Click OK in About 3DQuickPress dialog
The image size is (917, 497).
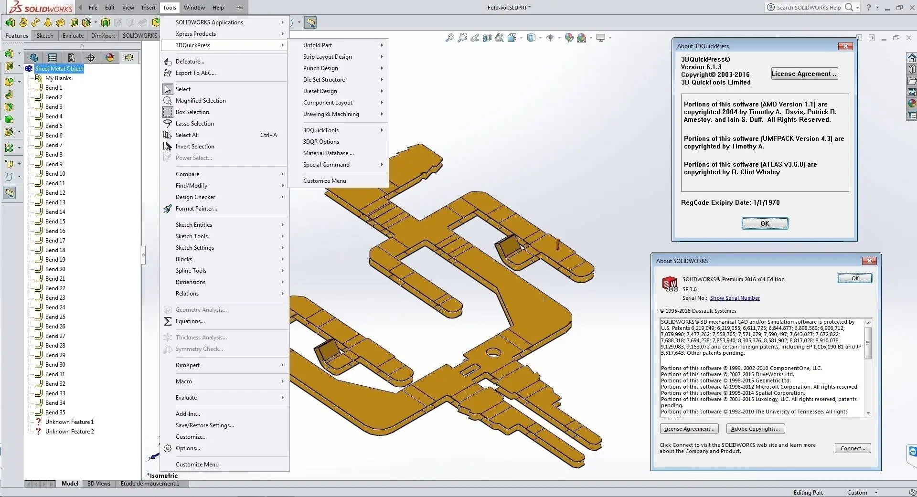point(765,223)
